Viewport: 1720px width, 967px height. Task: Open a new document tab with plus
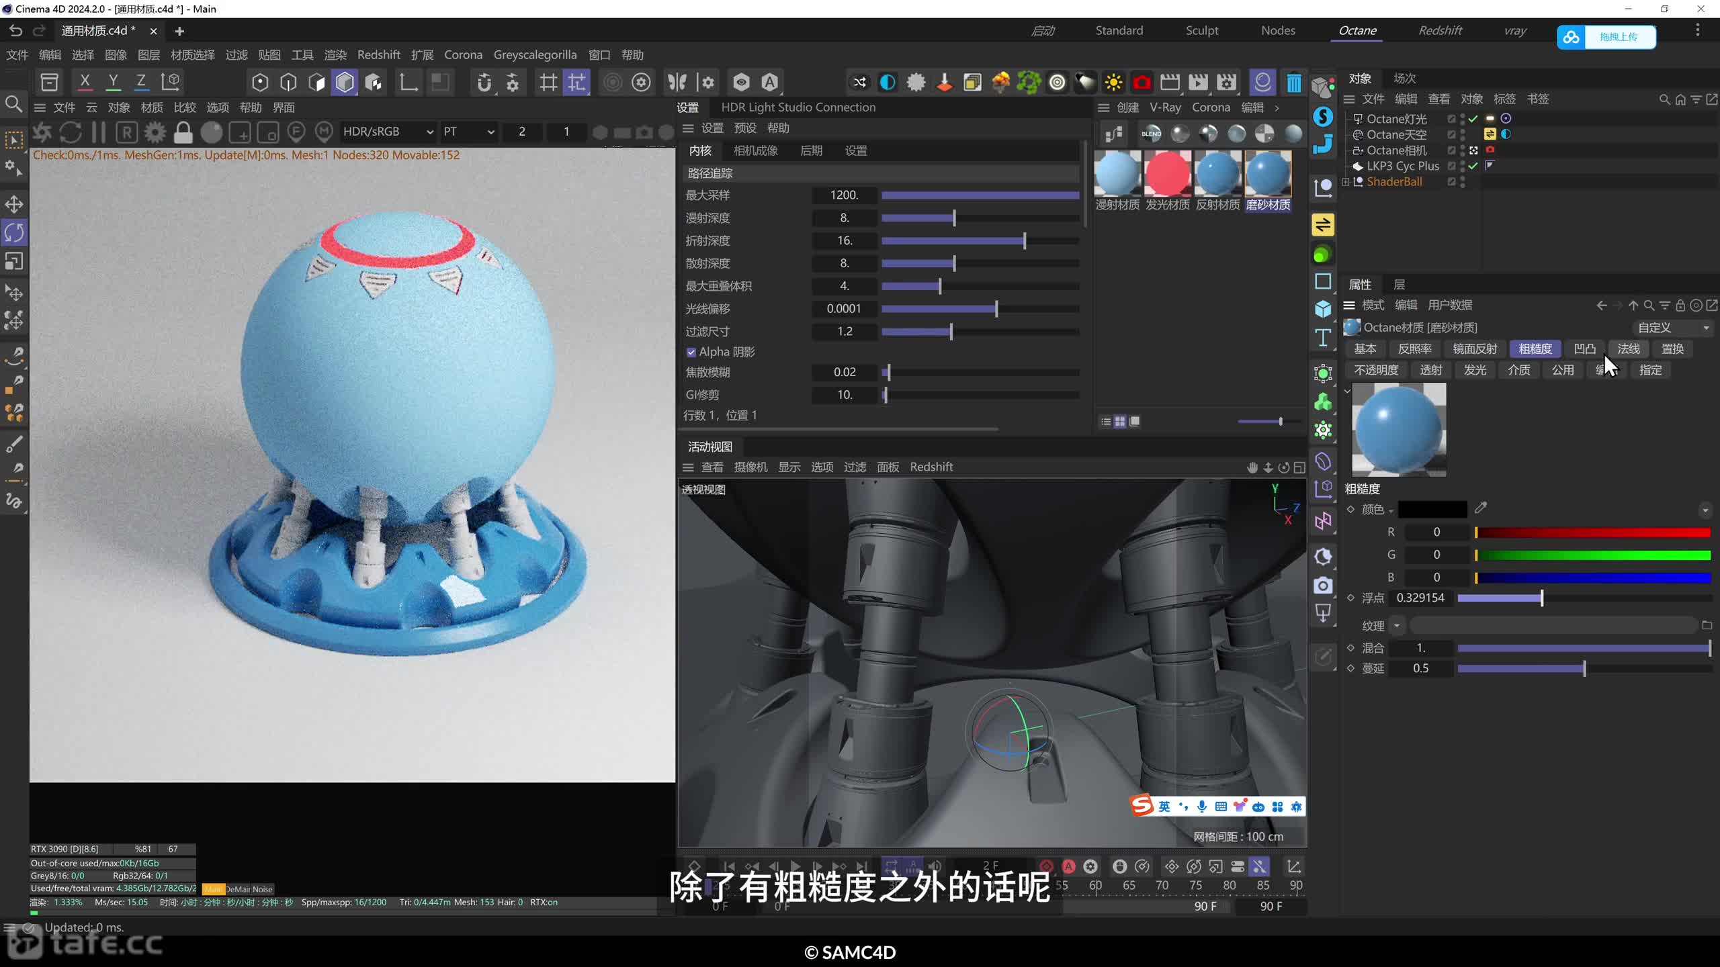(179, 31)
